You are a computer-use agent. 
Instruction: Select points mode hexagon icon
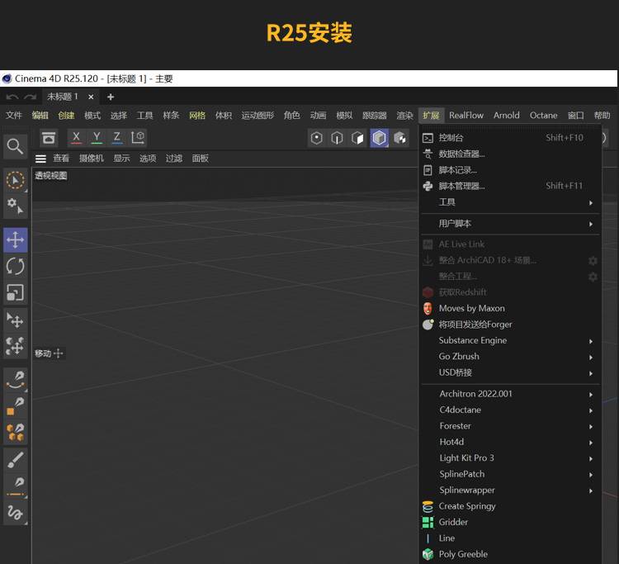tap(317, 138)
